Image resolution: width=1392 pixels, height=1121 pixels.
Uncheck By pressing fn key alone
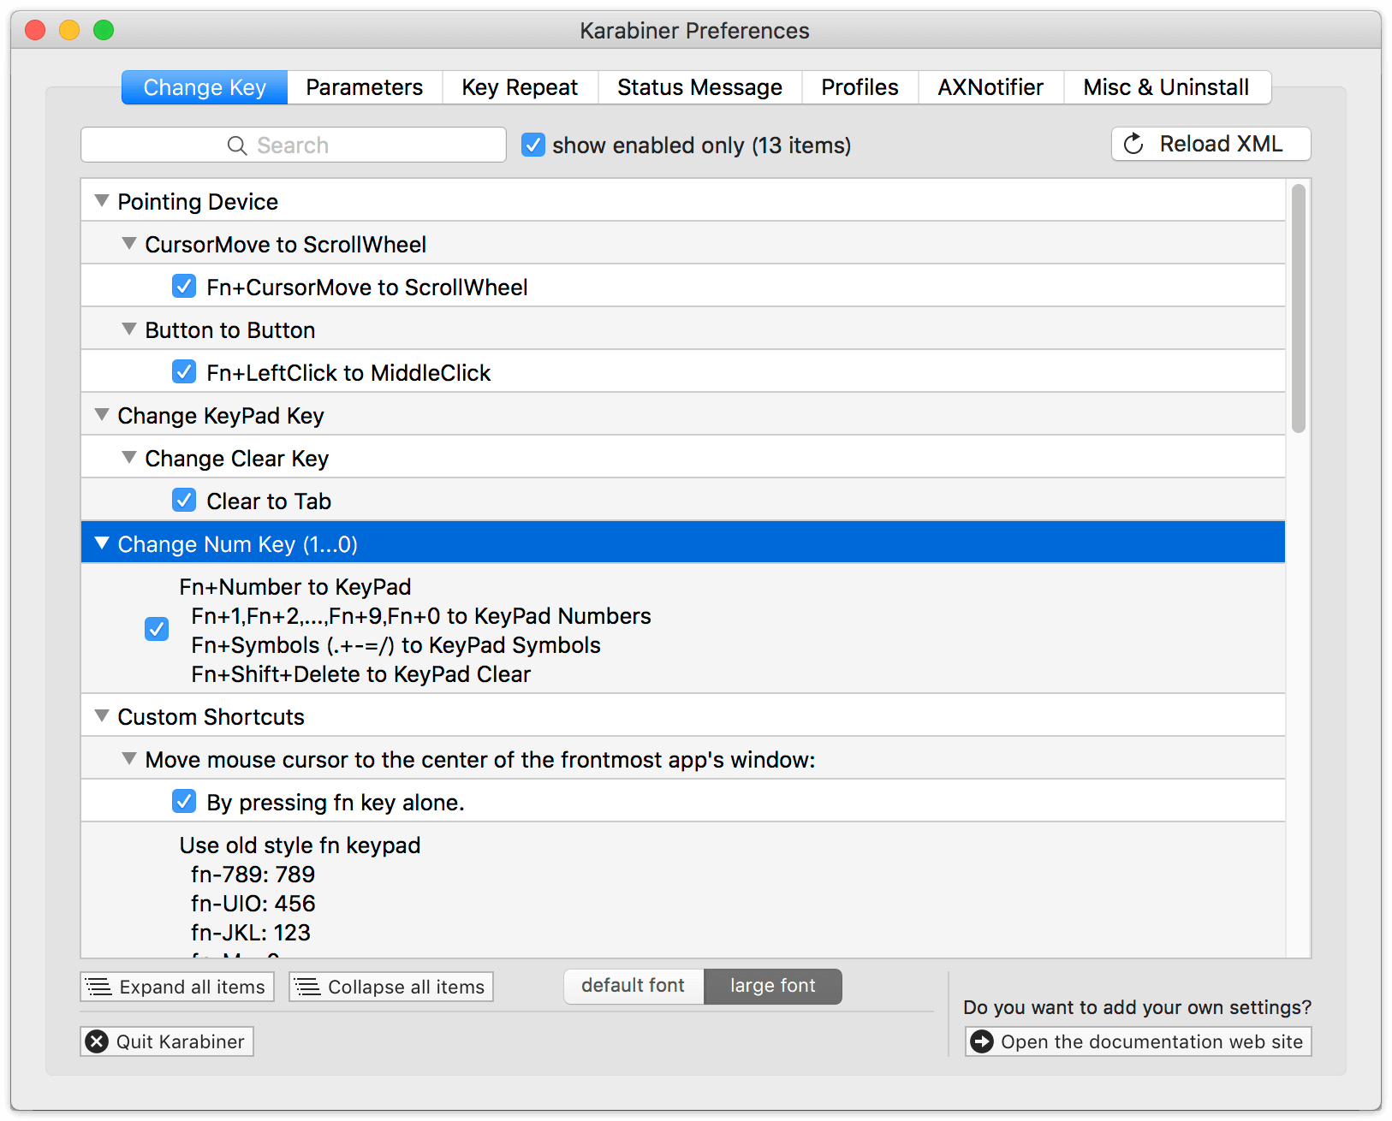tap(184, 801)
